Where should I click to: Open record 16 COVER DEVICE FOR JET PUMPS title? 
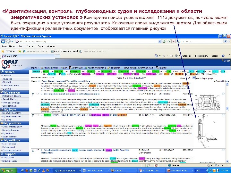(85, 115)
